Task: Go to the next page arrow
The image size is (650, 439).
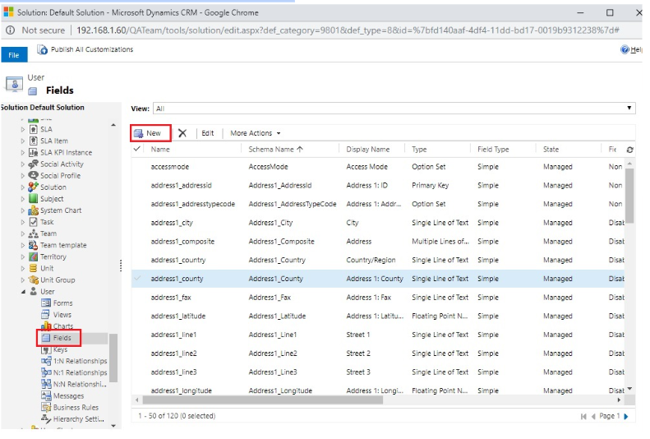Action: pyautogui.click(x=625, y=417)
